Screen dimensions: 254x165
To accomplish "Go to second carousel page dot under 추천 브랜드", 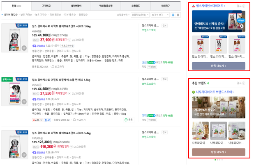I will point(217,160).
